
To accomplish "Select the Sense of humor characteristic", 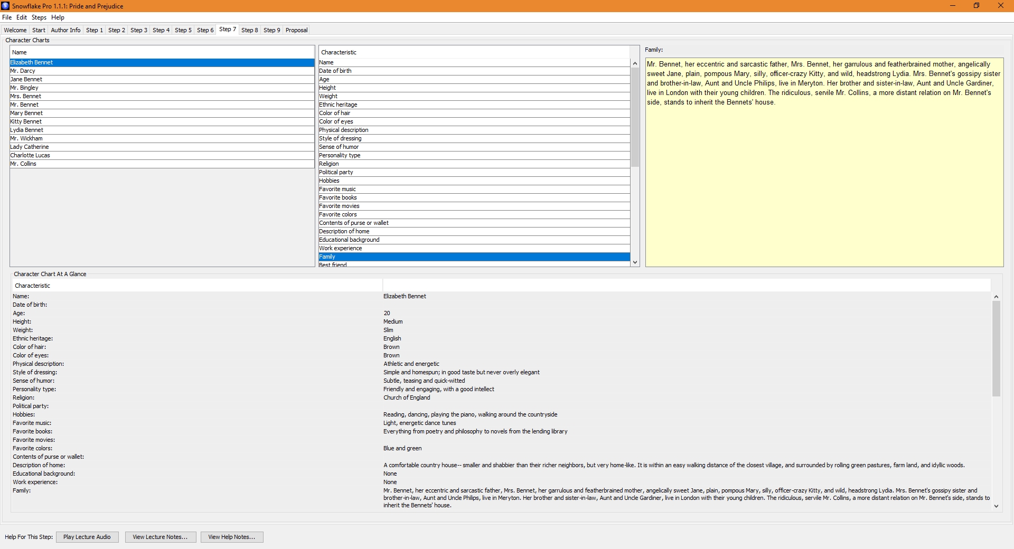I will pos(474,147).
